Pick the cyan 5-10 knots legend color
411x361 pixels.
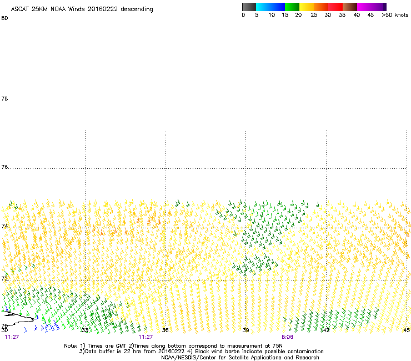click(263, 7)
